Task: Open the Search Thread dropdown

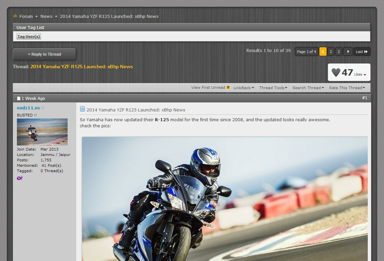Action: pyautogui.click(x=308, y=87)
